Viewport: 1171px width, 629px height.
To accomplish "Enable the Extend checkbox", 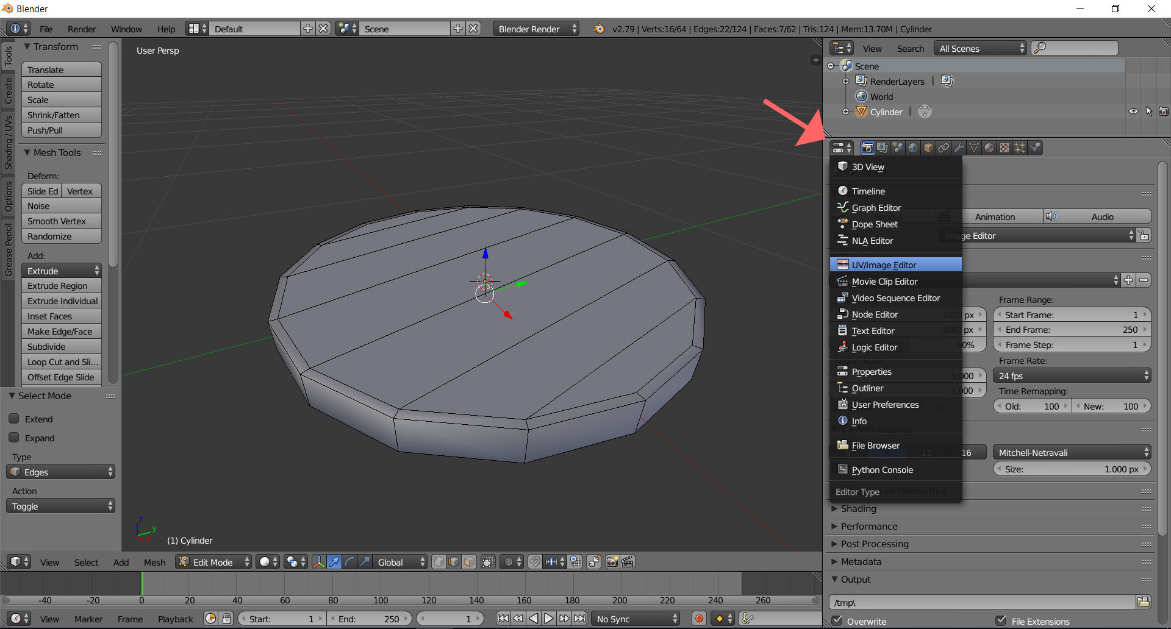I will pyautogui.click(x=14, y=419).
